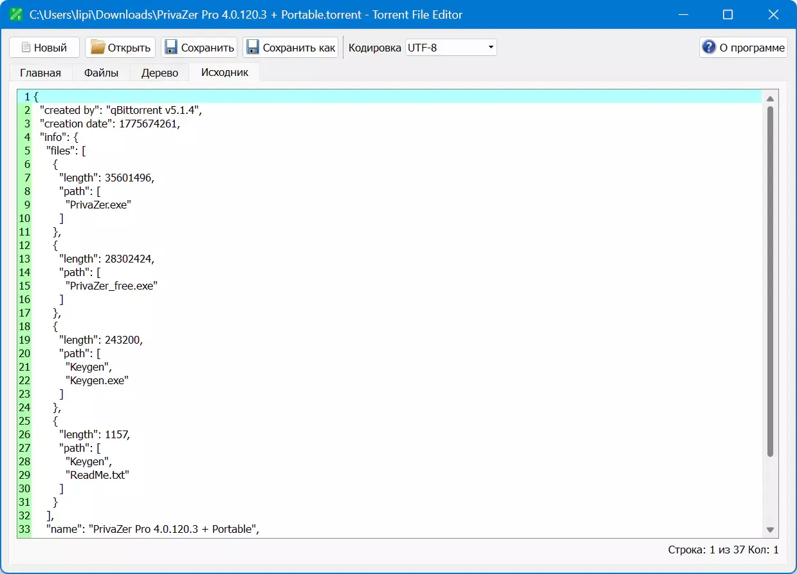
Task: Click the Открыть folder icon
Action: (x=98, y=47)
